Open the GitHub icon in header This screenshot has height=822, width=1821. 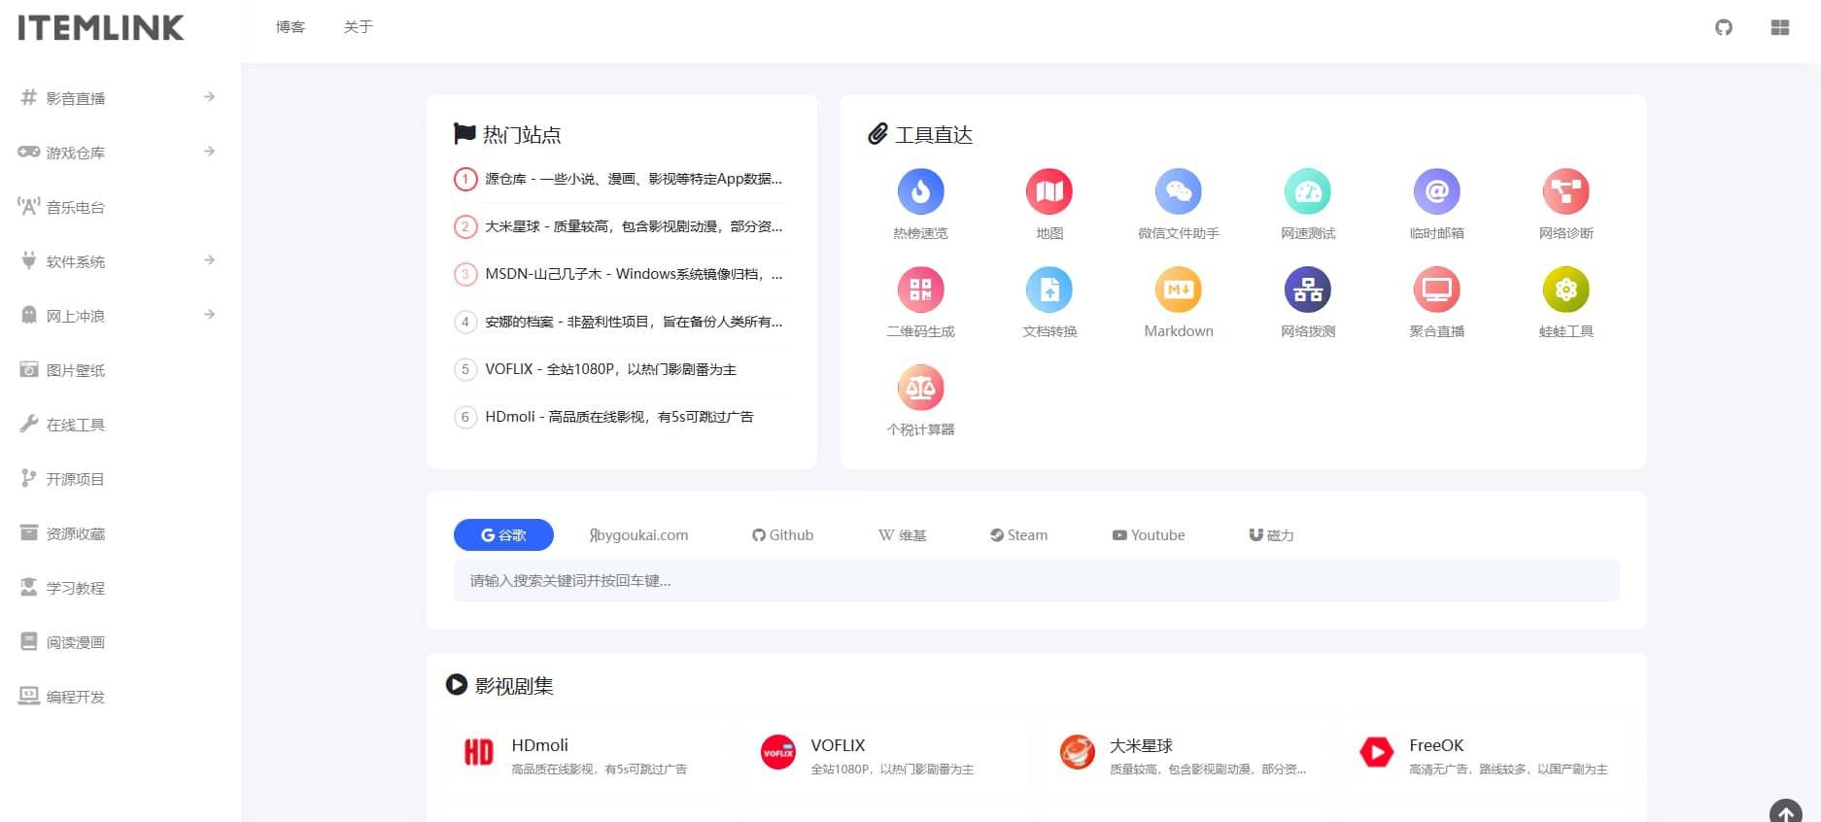coord(1724,27)
